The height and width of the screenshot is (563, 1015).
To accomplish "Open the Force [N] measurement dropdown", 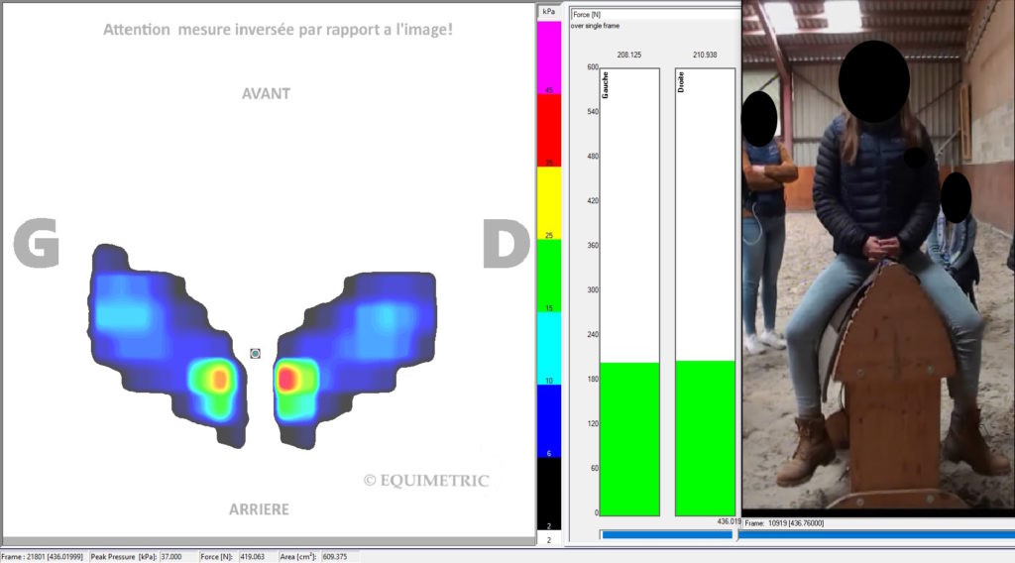I will (x=654, y=14).
